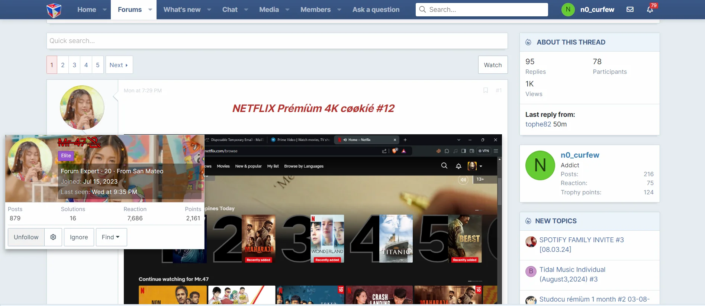Open n0_curfew profile link in sidebar
The height and width of the screenshot is (306, 705).
click(x=580, y=155)
